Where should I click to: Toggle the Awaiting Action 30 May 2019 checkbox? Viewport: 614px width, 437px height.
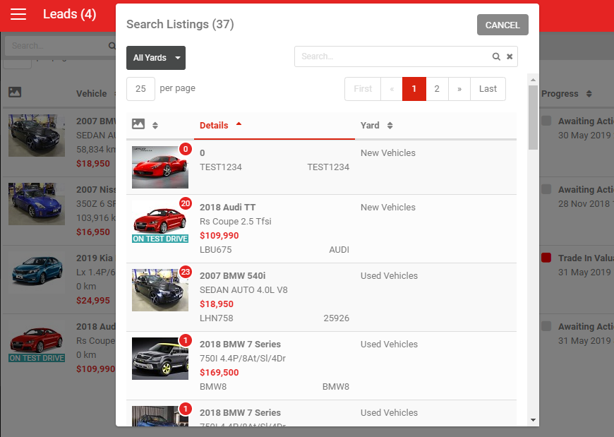pos(546,121)
